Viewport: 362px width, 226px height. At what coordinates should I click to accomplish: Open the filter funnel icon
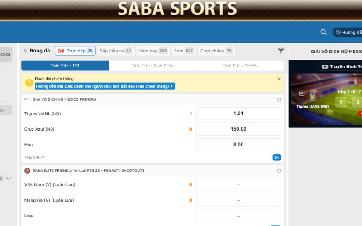point(281,51)
